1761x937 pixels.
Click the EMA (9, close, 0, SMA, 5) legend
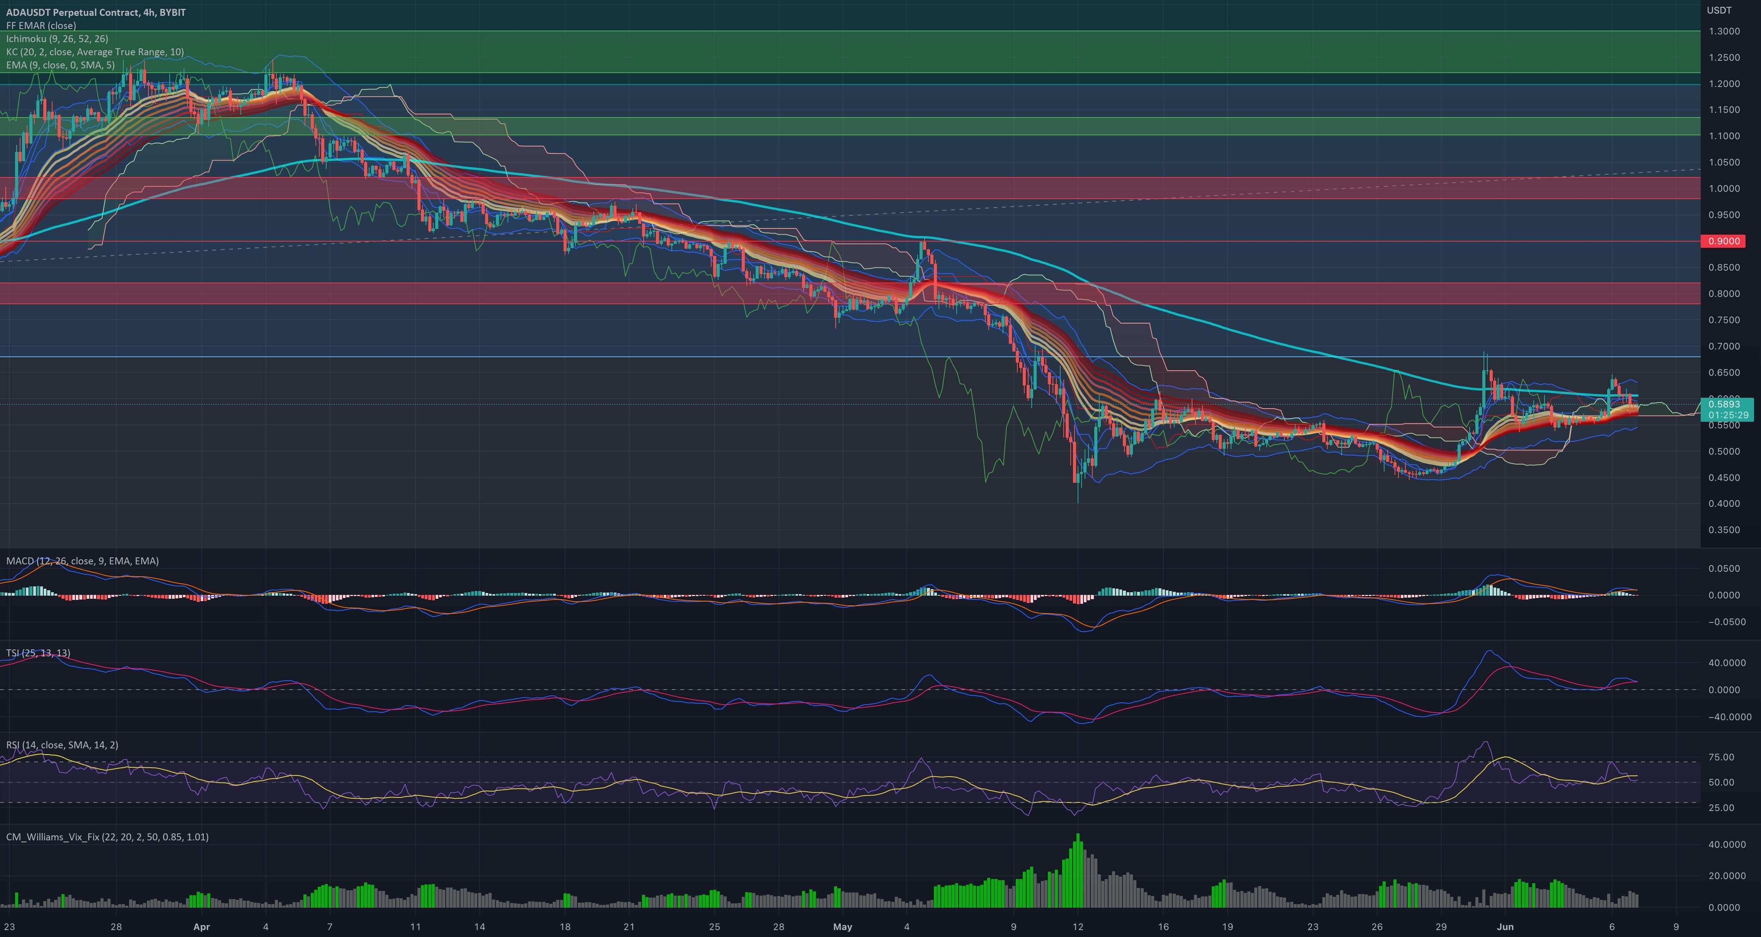point(61,65)
